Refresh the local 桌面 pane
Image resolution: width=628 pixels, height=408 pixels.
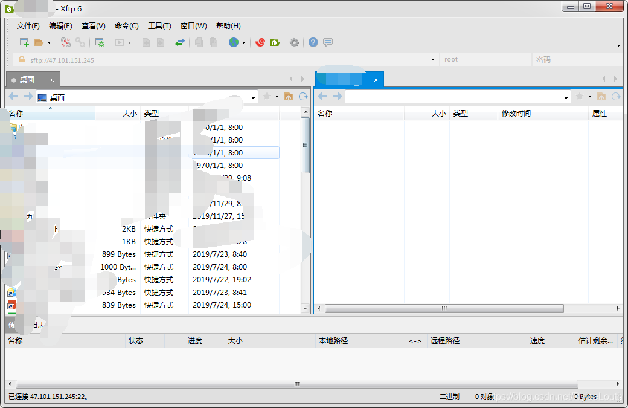point(303,96)
